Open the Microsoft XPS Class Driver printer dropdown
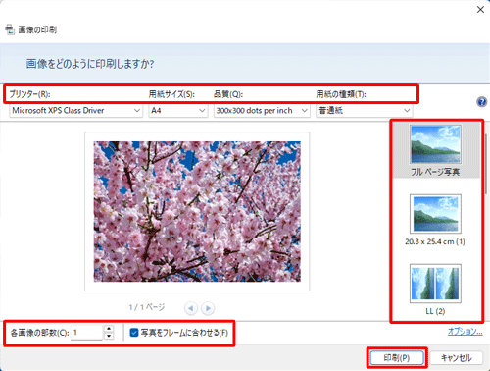This screenshot has width=490, height=371. point(76,111)
